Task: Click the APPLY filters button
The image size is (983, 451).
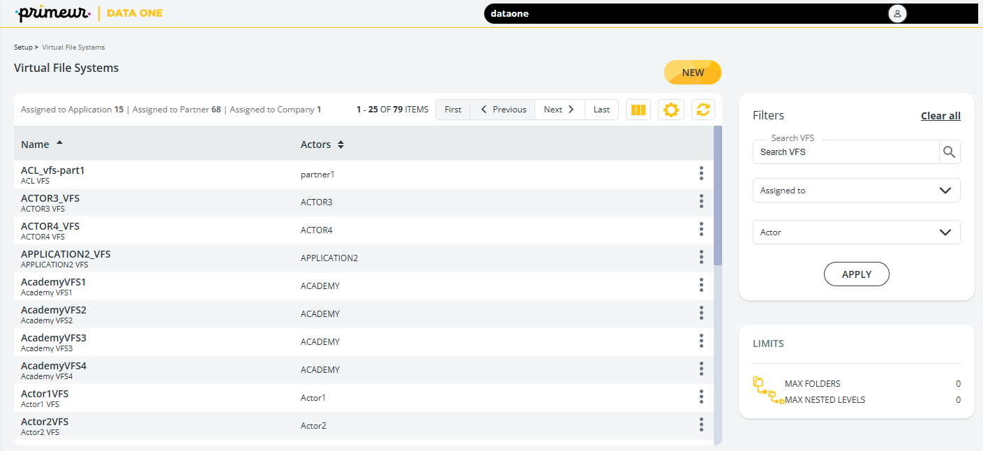Action: [x=856, y=274]
